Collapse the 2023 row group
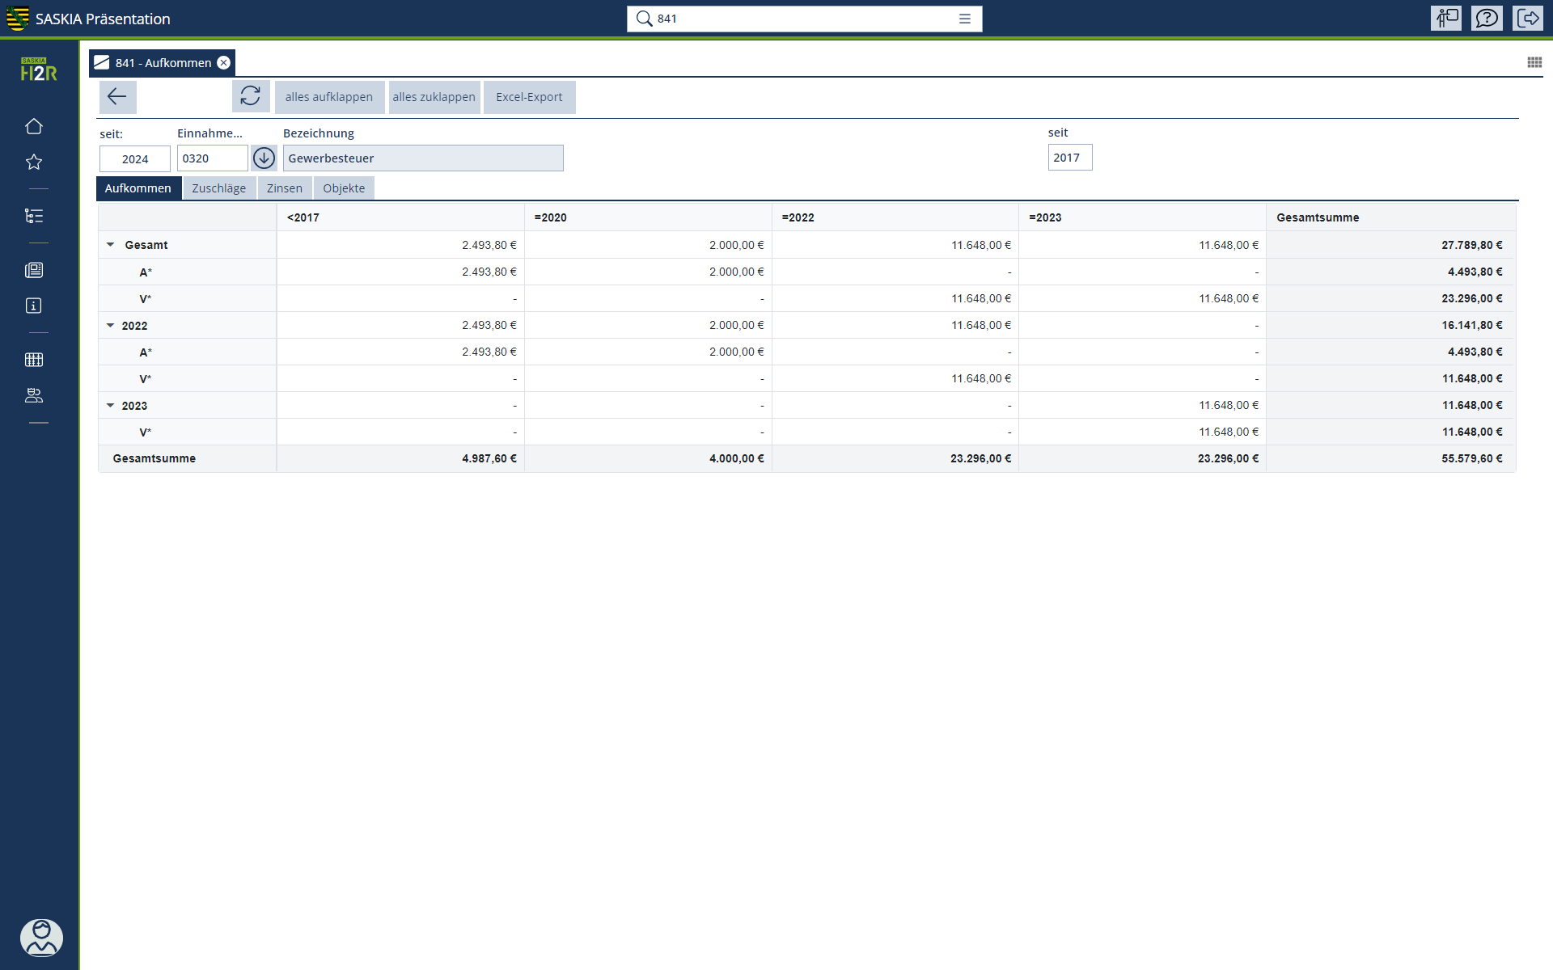 click(x=111, y=406)
